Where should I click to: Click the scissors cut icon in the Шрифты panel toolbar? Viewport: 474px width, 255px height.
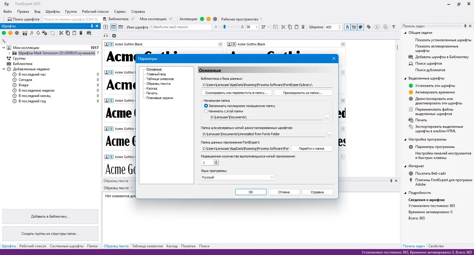[x=61, y=33]
